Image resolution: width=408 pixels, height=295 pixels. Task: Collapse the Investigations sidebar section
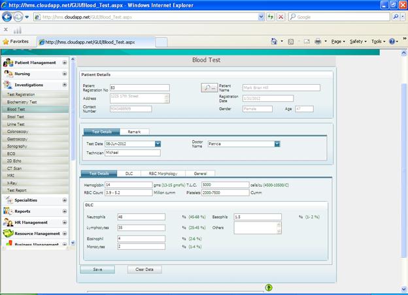[x=64, y=85]
